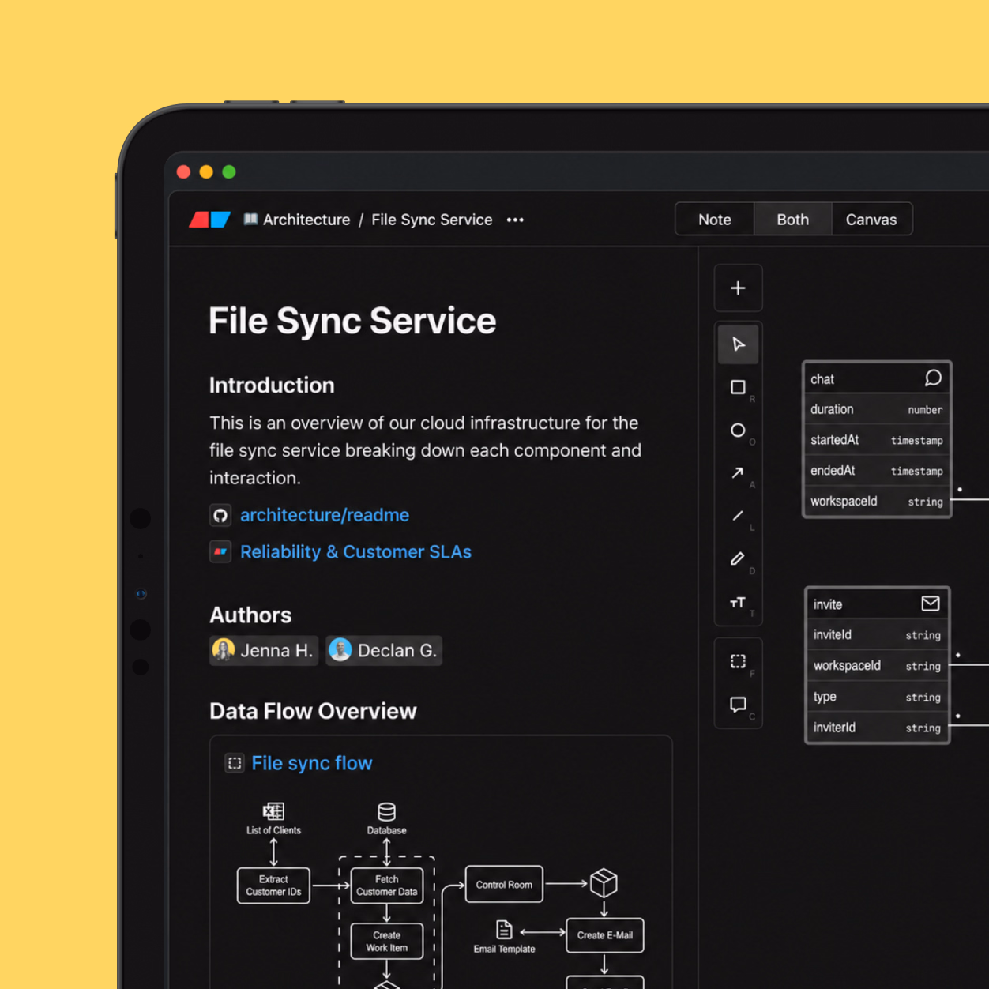Click the Extract Customer IDs diagram node

pyautogui.click(x=273, y=886)
